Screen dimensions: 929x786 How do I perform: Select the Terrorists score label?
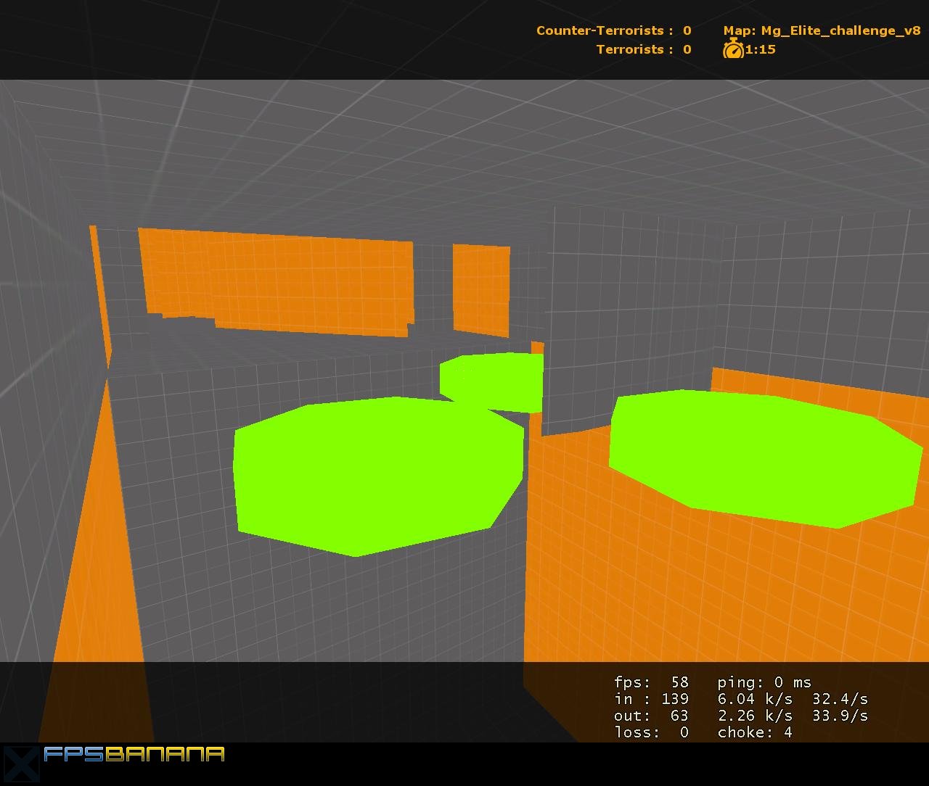(x=634, y=49)
